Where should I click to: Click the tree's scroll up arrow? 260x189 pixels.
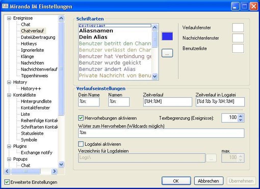point(61,18)
